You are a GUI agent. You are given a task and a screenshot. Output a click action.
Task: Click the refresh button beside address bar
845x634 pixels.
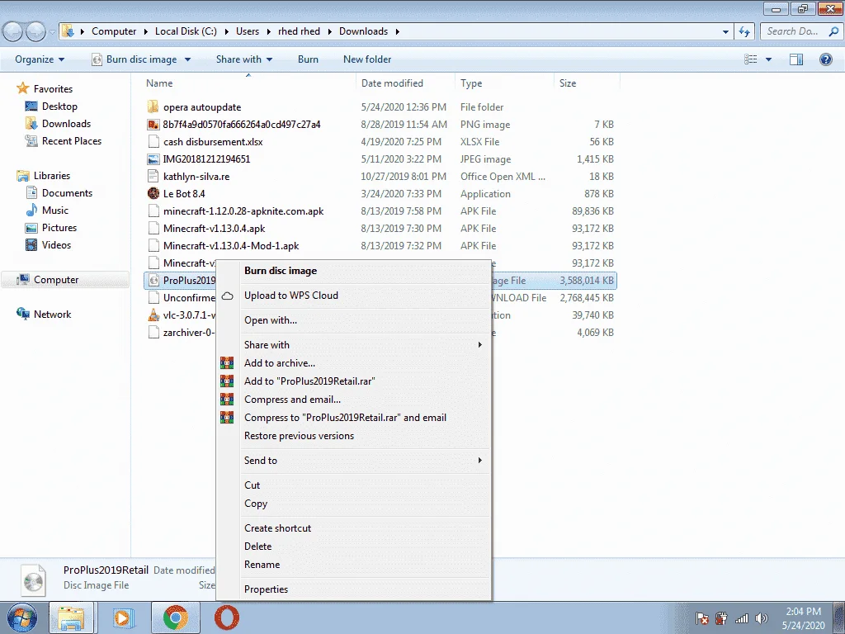745,32
